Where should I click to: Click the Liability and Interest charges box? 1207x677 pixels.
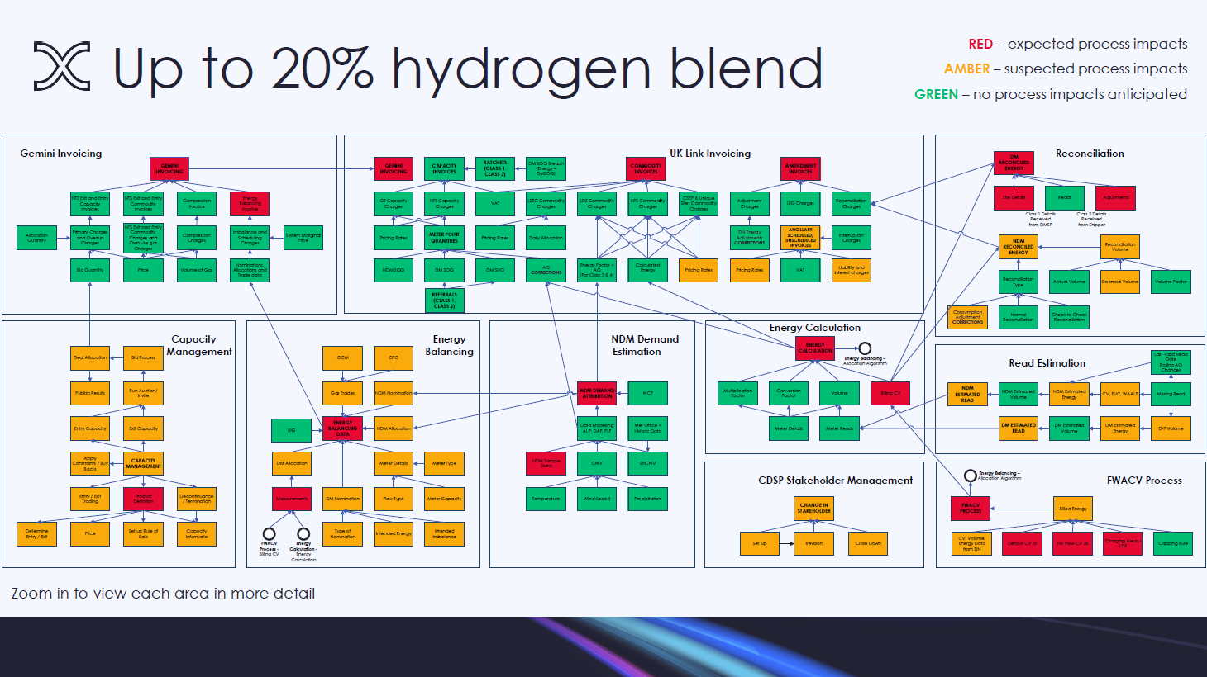click(x=852, y=270)
